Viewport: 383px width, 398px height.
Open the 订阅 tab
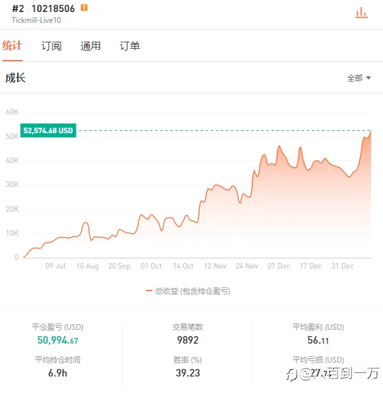(x=51, y=46)
